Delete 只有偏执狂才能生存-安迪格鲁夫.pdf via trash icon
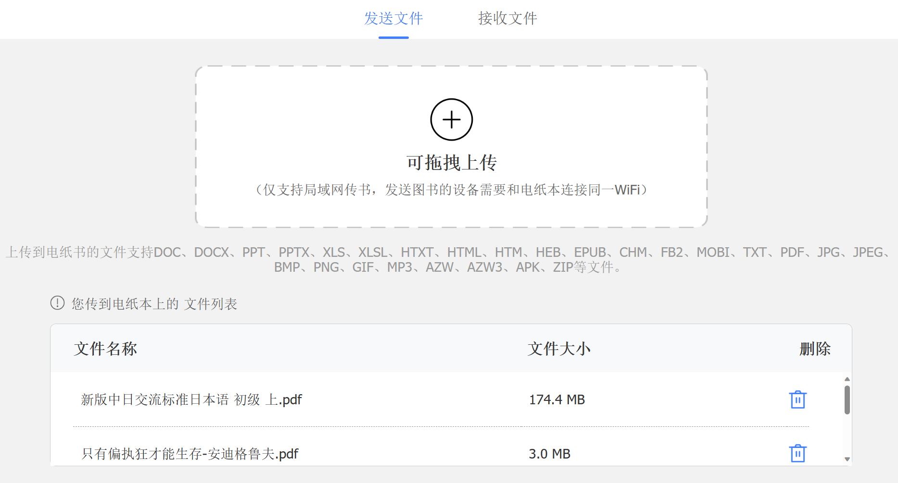Viewport: 898px width, 483px height. [797, 453]
